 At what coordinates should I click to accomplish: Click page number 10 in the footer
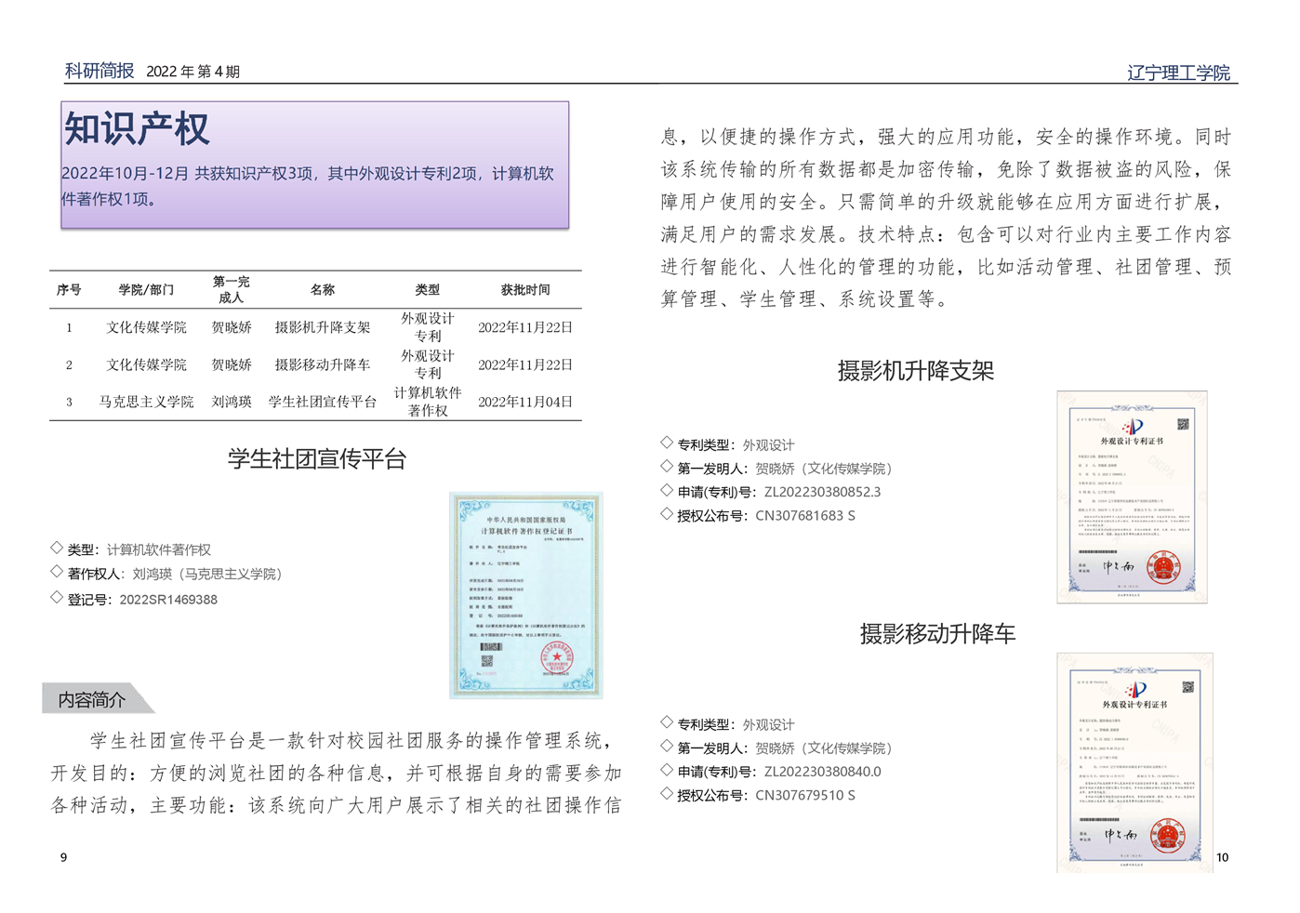pyautogui.click(x=1222, y=857)
